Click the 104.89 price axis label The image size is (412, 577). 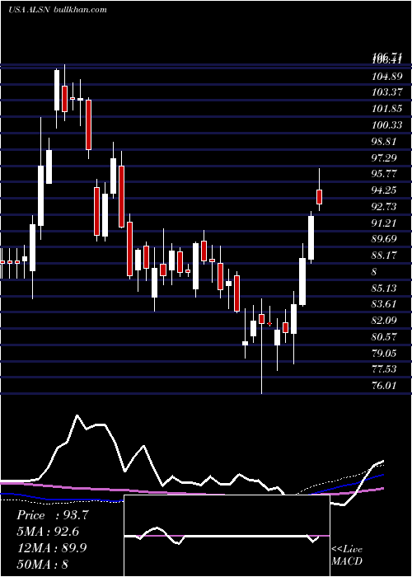pyautogui.click(x=386, y=76)
